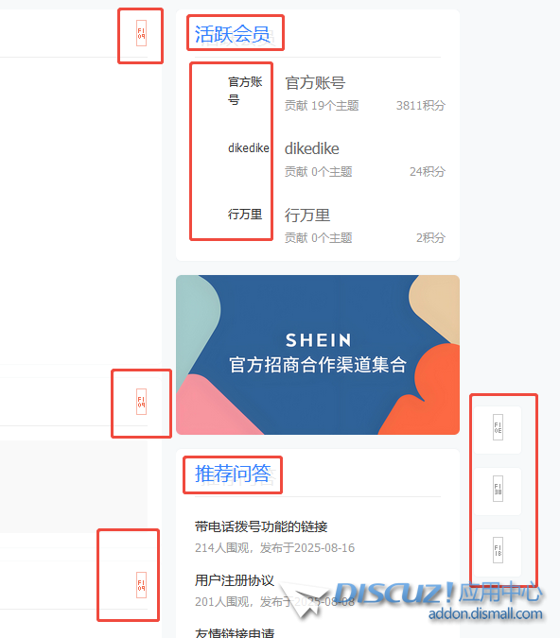Click the F13B placeholder icon in floating sidebar
Screen dimensions: 560x638
coord(498,489)
